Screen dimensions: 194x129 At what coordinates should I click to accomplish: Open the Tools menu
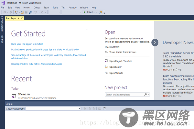pos(55,8)
